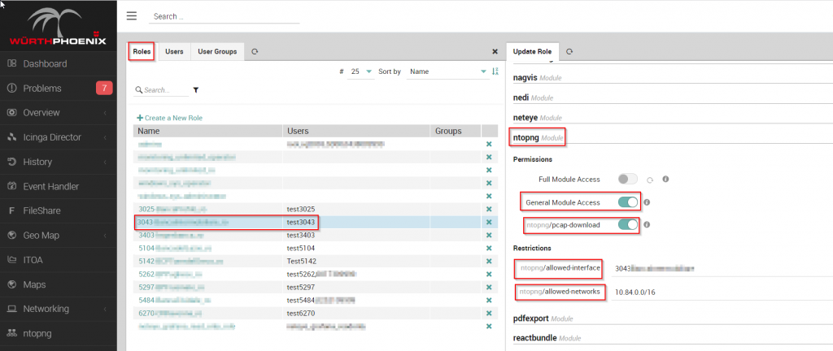
Task: Click the ntopng/allowed-networks input field
Action: pos(722,292)
